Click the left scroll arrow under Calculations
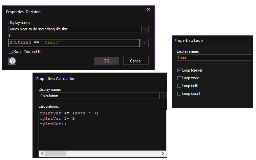256x160 pixels. click(42, 153)
